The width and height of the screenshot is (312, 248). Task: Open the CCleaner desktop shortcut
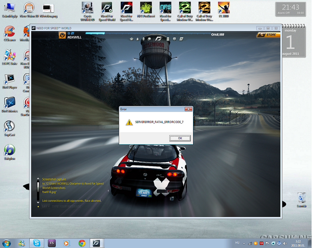pos(10,34)
